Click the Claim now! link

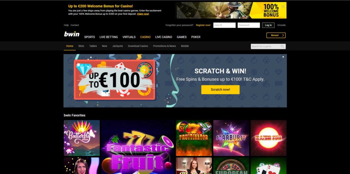143,14
